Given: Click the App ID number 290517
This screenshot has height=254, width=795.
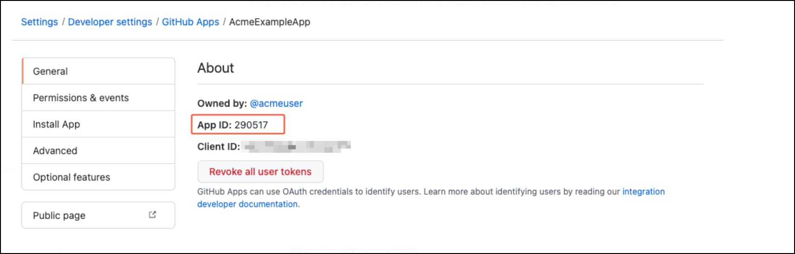Looking at the screenshot, I should coord(251,125).
